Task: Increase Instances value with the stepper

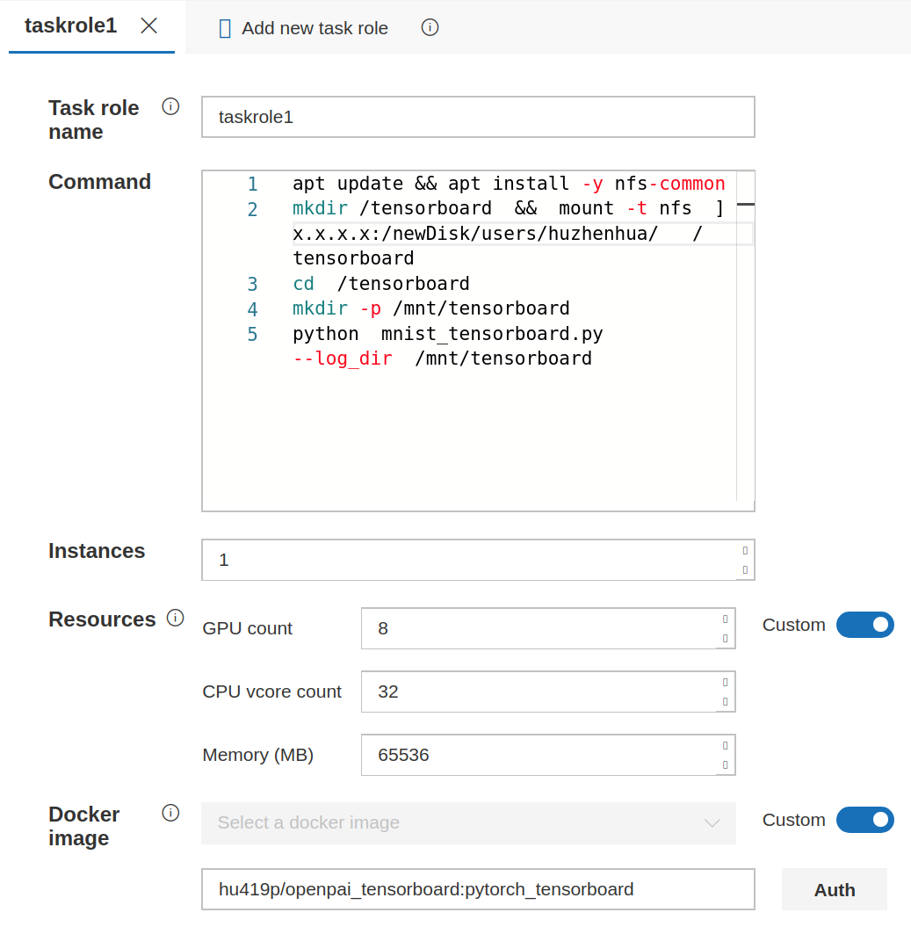Action: [x=746, y=553]
